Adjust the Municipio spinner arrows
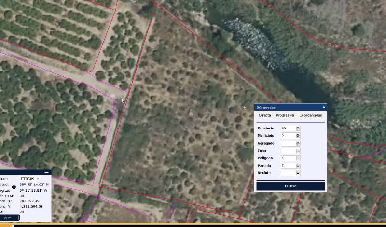This screenshot has height=227, width=386. [x=298, y=136]
